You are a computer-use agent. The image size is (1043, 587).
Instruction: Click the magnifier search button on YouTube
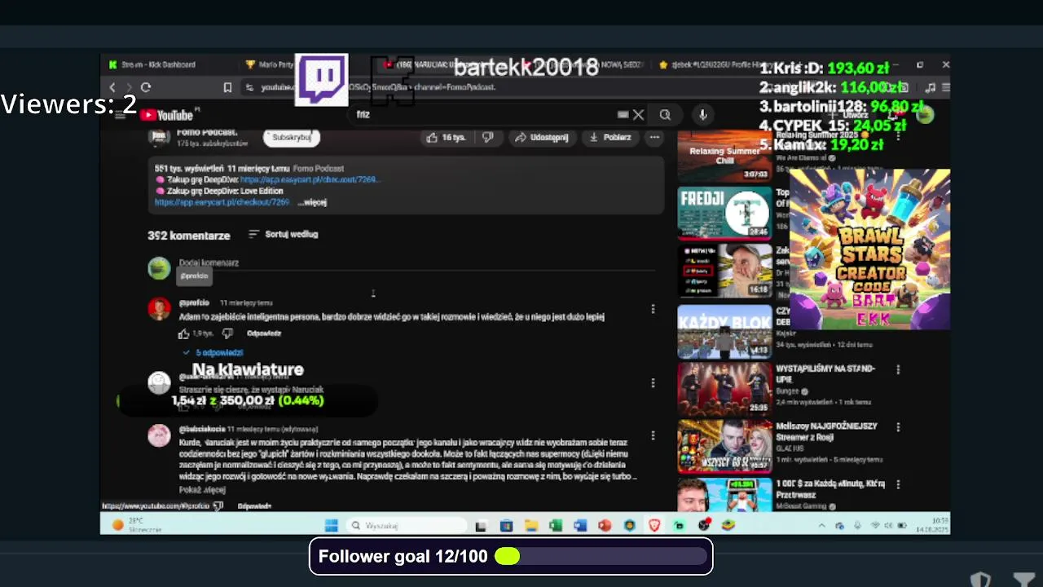(665, 115)
